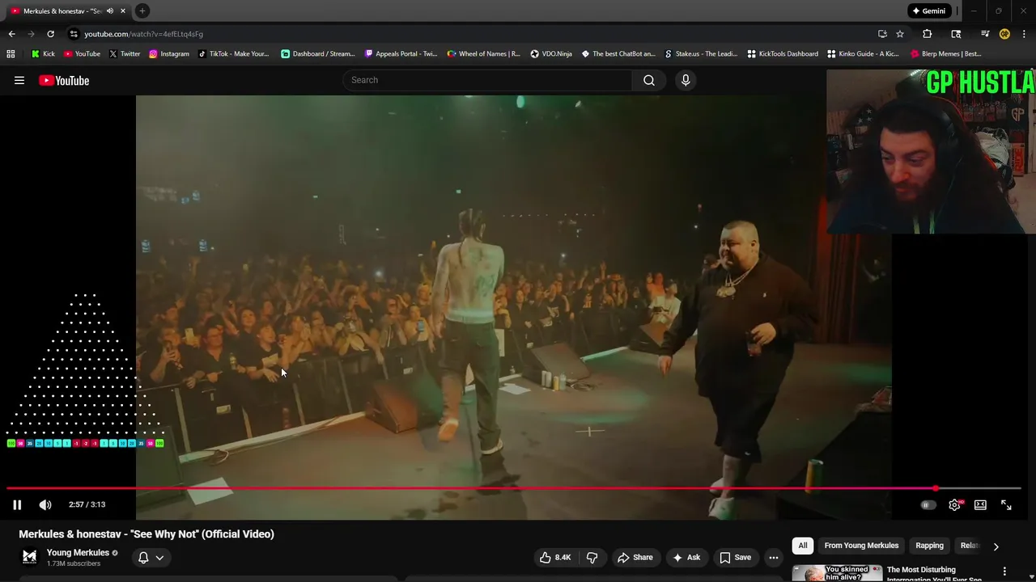This screenshot has width=1036, height=582.
Task: Go to the YouTube home logo
Action: (64, 80)
